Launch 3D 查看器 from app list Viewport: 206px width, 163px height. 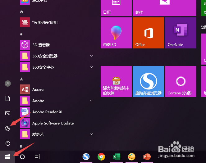coord(57,45)
